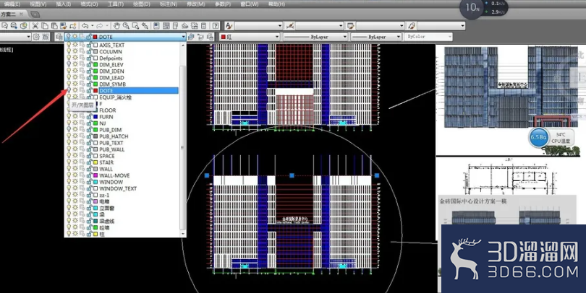Click the FURN layer blue color swatch

(95, 117)
